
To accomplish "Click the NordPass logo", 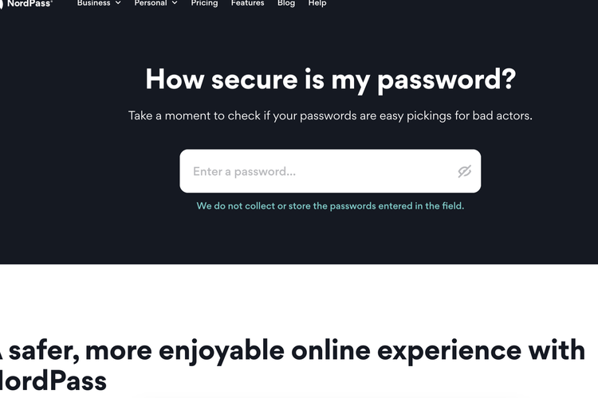I will click(27, 3).
